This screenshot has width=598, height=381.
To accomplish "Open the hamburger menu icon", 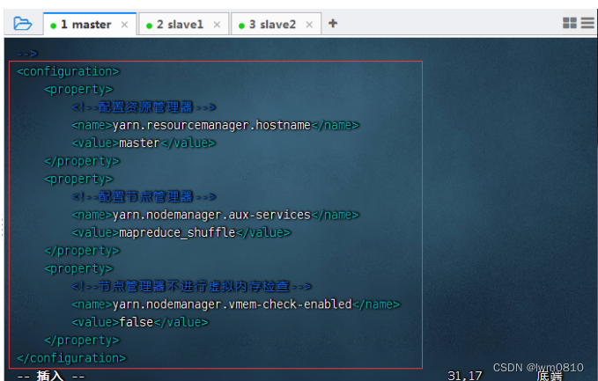I will [x=587, y=23].
